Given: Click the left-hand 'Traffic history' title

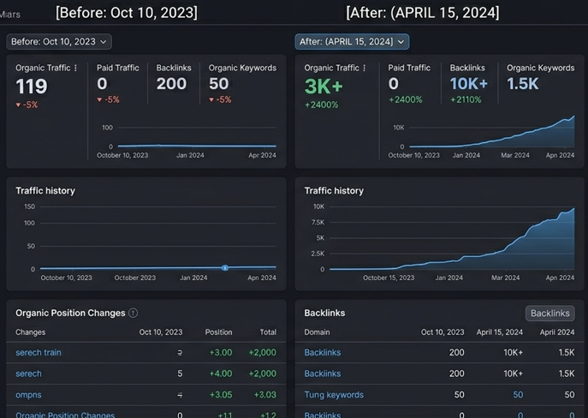Looking at the screenshot, I should click(x=45, y=191).
